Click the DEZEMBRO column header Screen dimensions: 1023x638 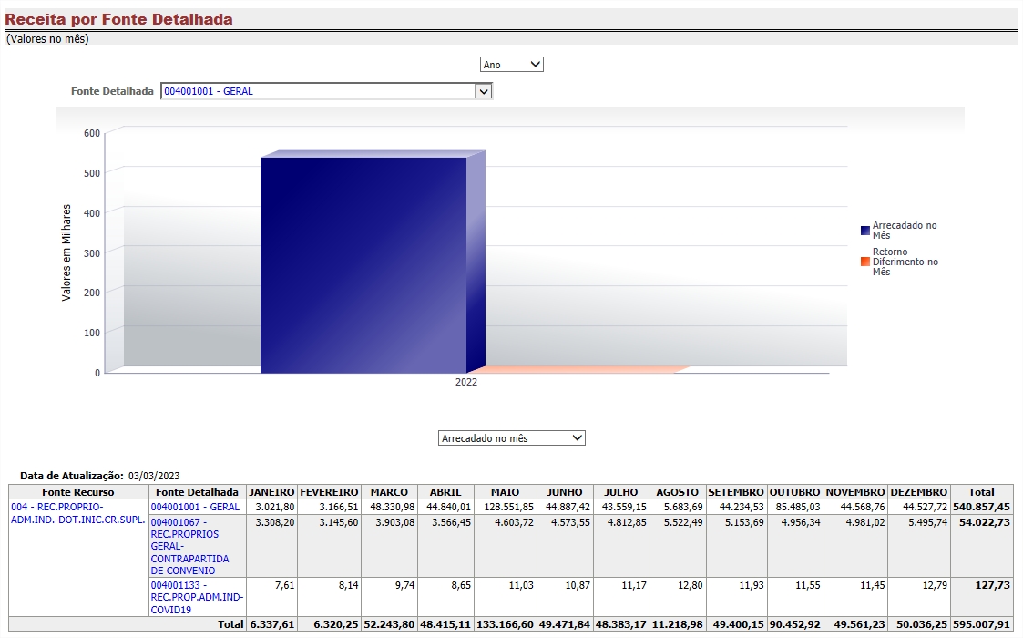(918, 492)
